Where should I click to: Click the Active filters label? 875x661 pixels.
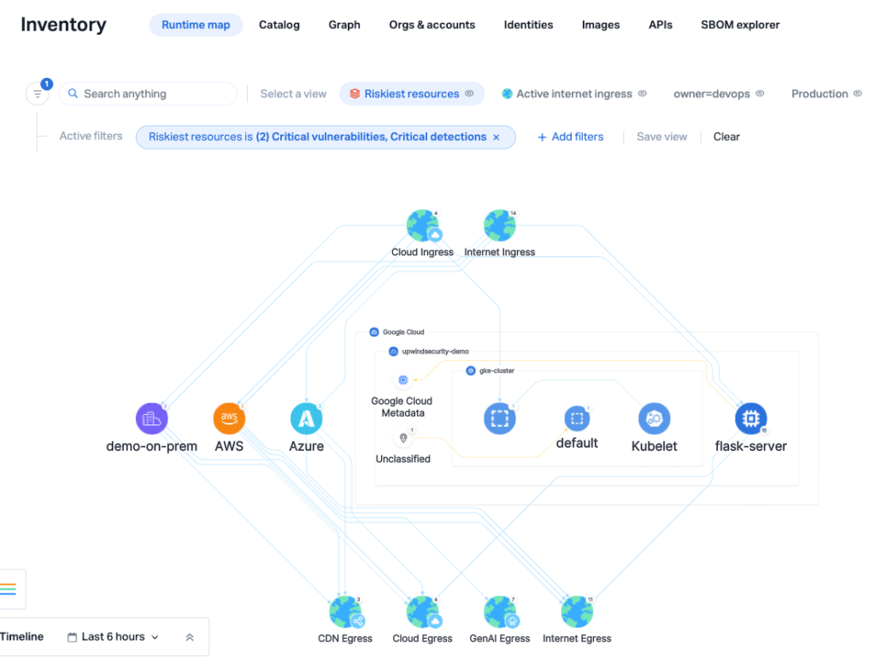click(x=91, y=136)
